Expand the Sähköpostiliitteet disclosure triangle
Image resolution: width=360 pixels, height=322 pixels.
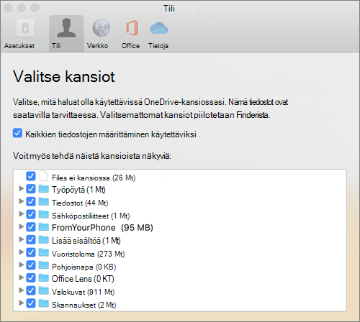(x=22, y=213)
